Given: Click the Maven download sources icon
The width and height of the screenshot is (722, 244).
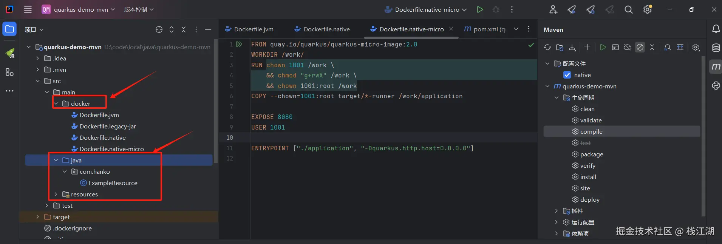Looking at the screenshot, I should pyautogui.click(x=572, y=47).
